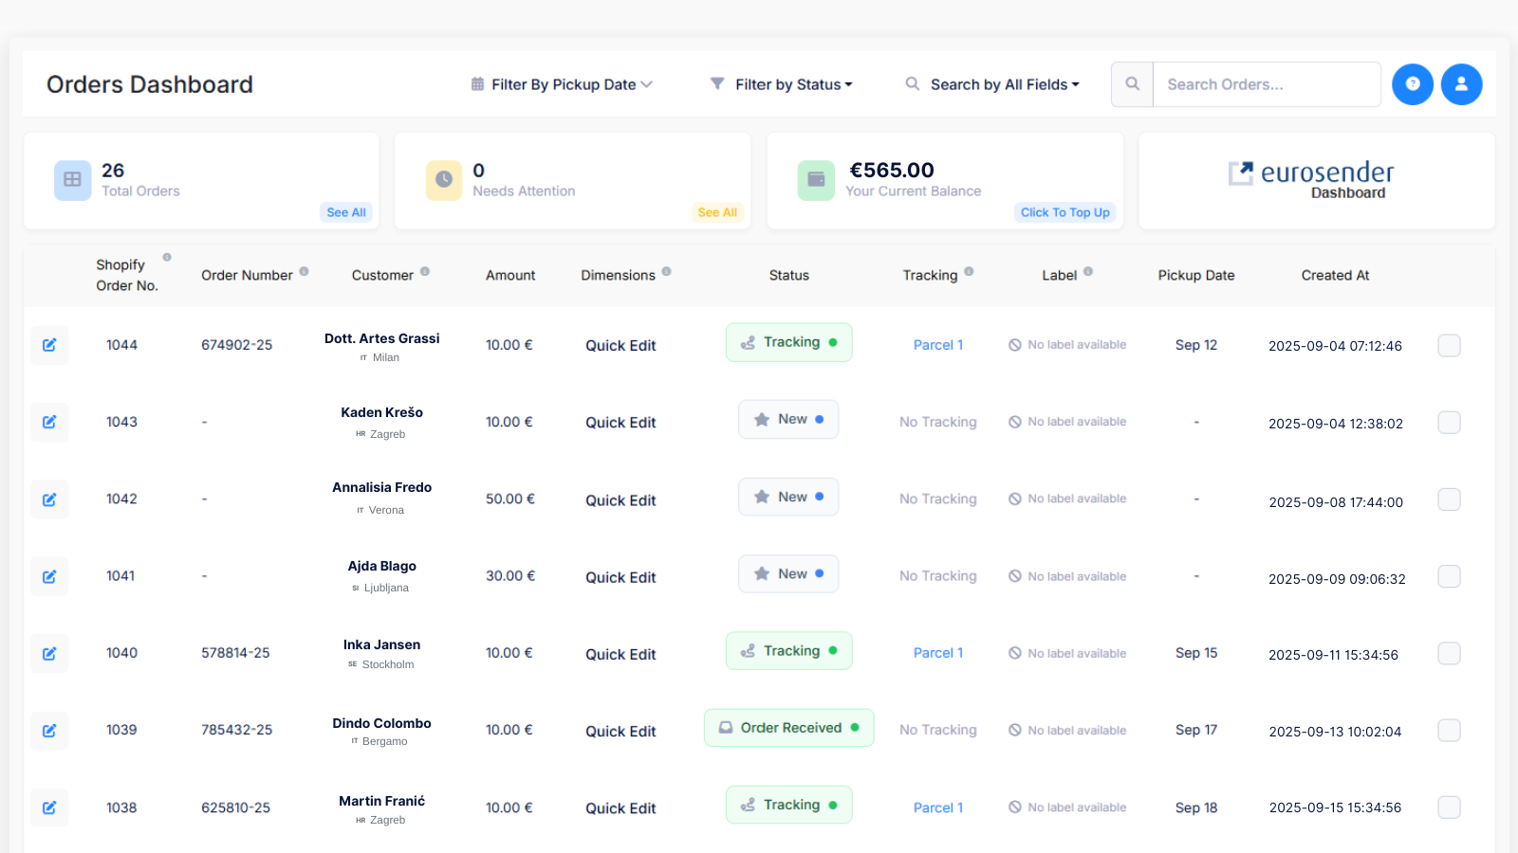Expand Search by All Fields dropdown
This screenshot has height=853, width=1518.
point(992,84)
